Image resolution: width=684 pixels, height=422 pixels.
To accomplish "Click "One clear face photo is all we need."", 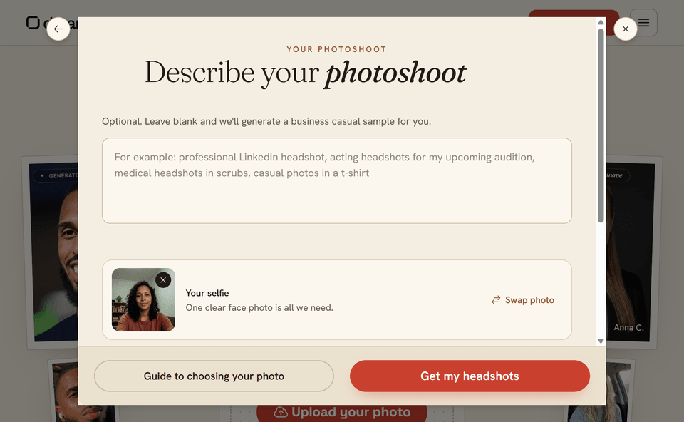I will click(x=259, y=308).
